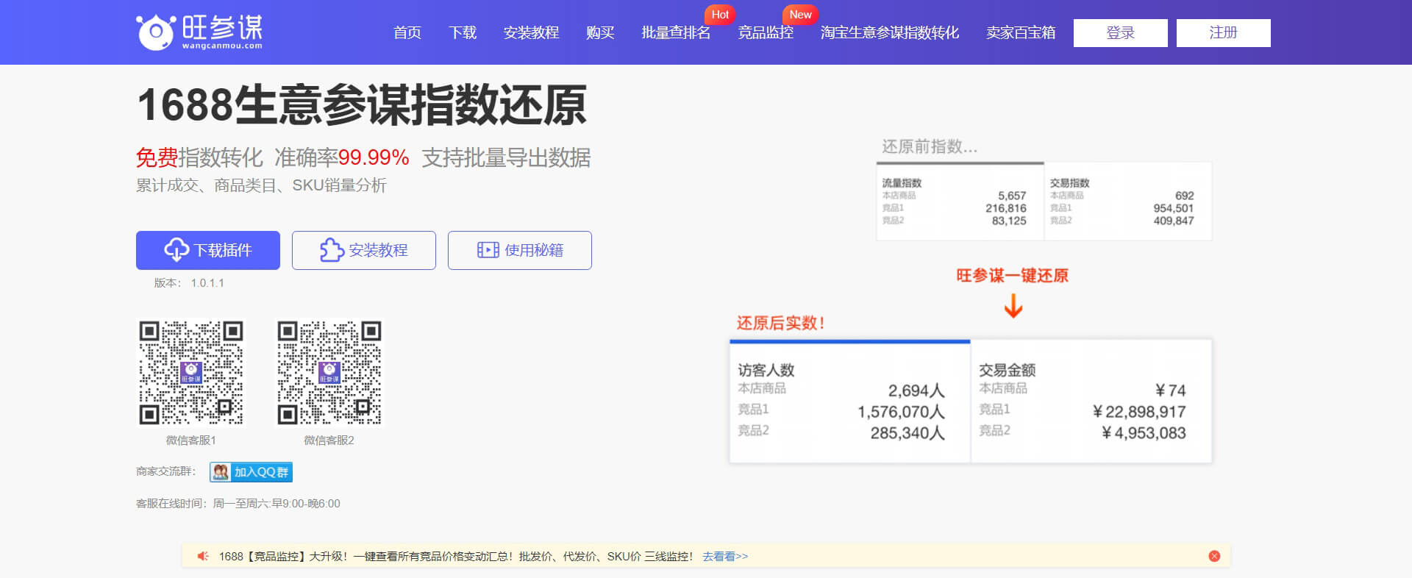1412x578 pixels.
Task: Click the 还原前指数 preview image
Action: pos(1044,201)
